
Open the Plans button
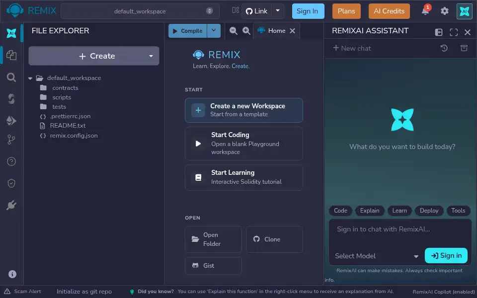346,11
